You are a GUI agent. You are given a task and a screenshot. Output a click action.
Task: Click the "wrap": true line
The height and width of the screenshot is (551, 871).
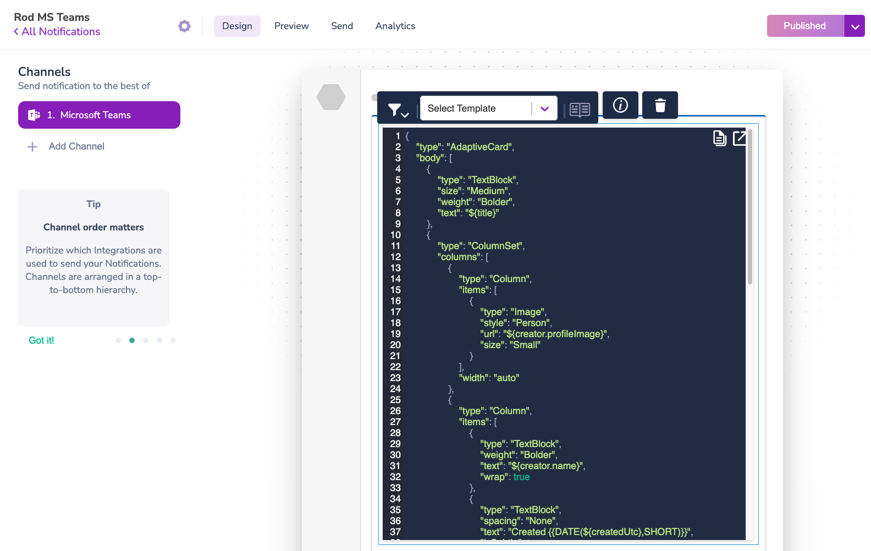click(505, 477)
